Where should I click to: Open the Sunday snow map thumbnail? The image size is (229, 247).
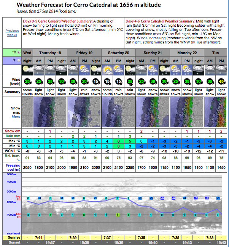(x=153, y=112)
